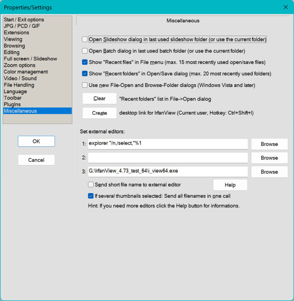Disable Show Recent files in File menu
This screenshot has height=301, width=294.
pos(85,62)
